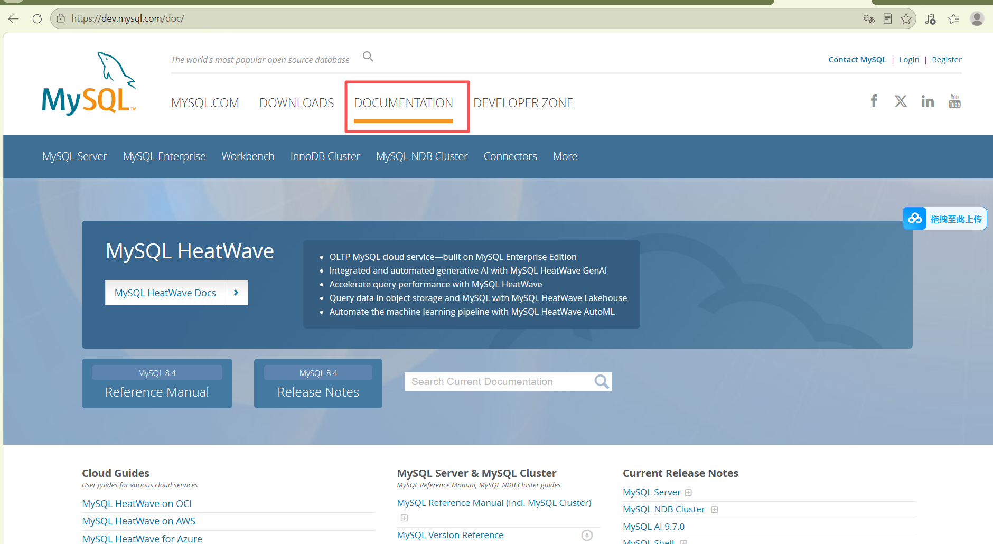Open MySQL Server in the blue nav bar

[x=74, y=156]
